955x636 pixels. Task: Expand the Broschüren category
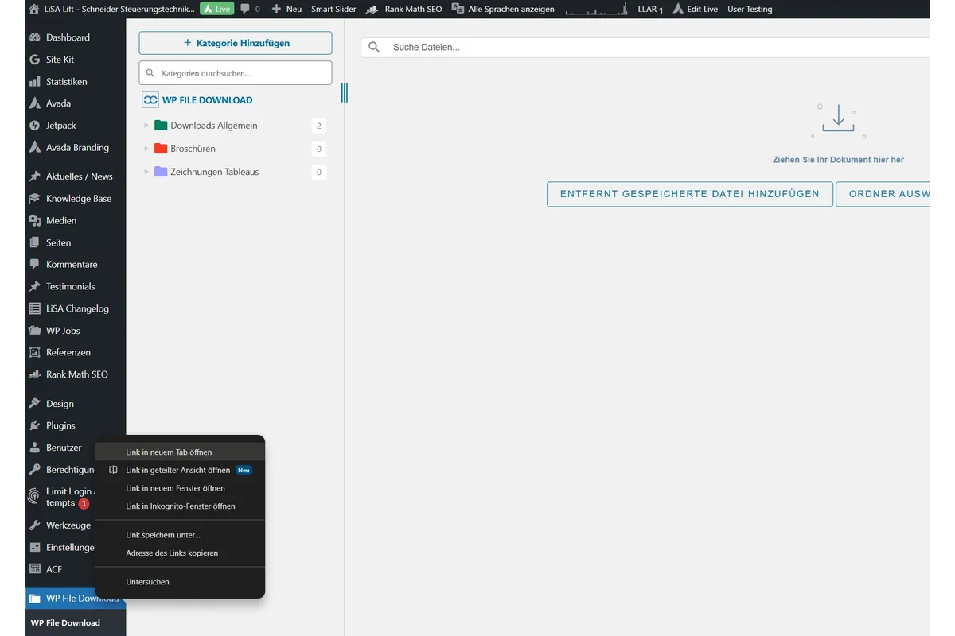tap(146, 148)
